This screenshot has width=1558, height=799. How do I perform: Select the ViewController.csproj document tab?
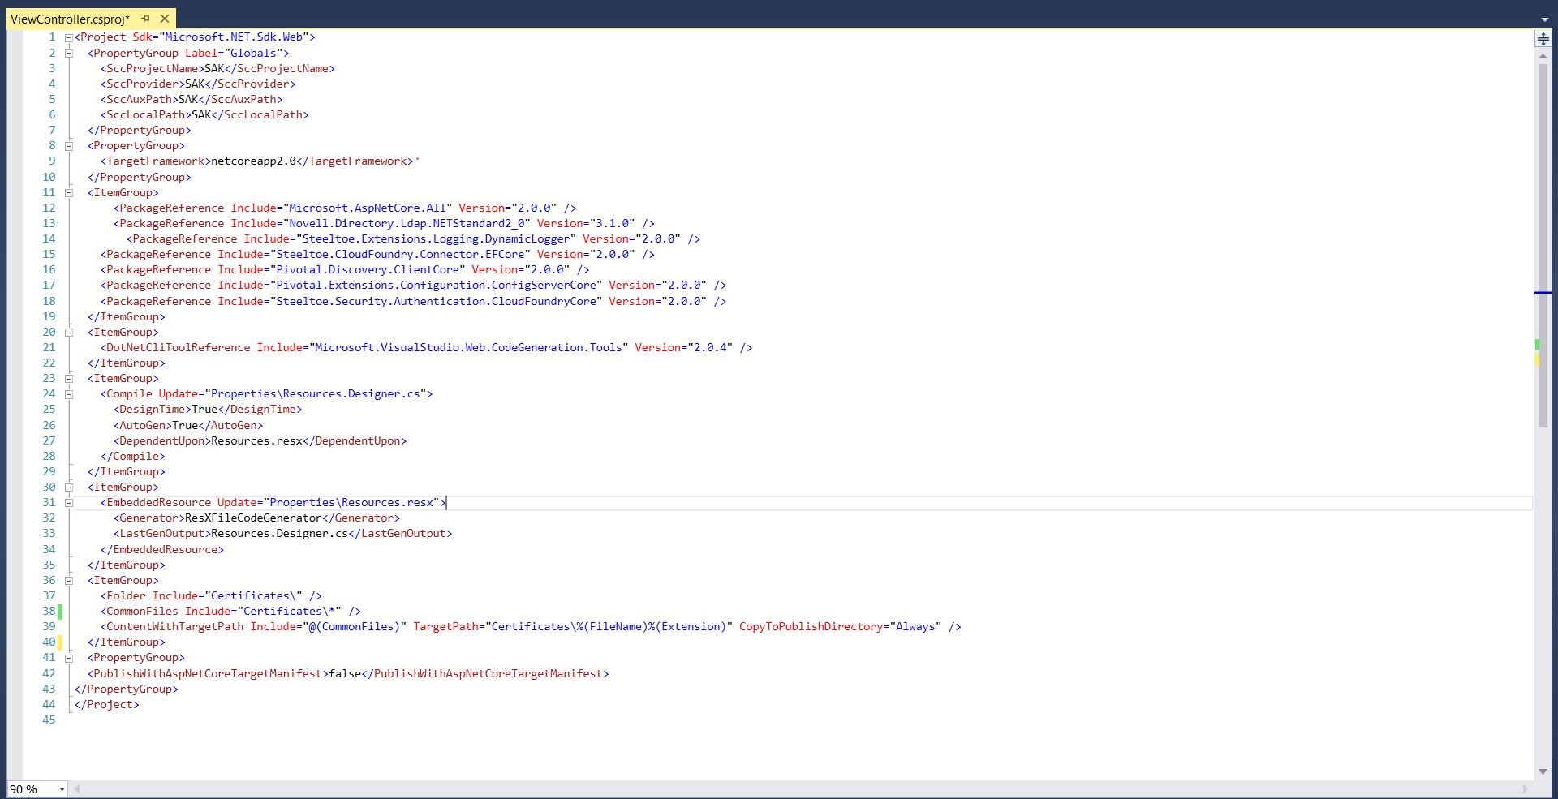tap(71, 18)
